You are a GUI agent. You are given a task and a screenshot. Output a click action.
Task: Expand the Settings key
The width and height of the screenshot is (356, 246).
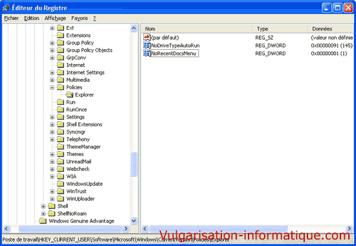click(52, 117)
